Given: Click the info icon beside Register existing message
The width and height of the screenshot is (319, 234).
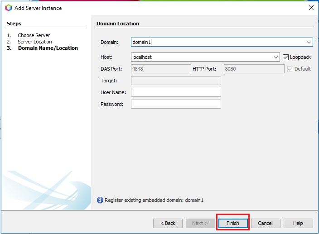Looking at the screenshot, I should click(100, 200).
